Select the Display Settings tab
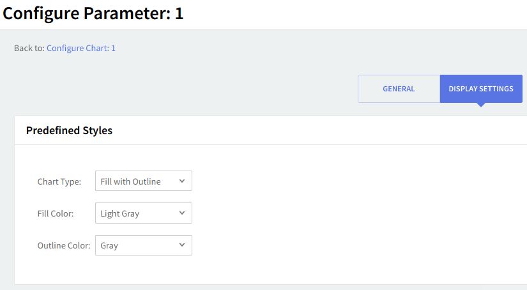527x290 pixels. click(480, 89)
